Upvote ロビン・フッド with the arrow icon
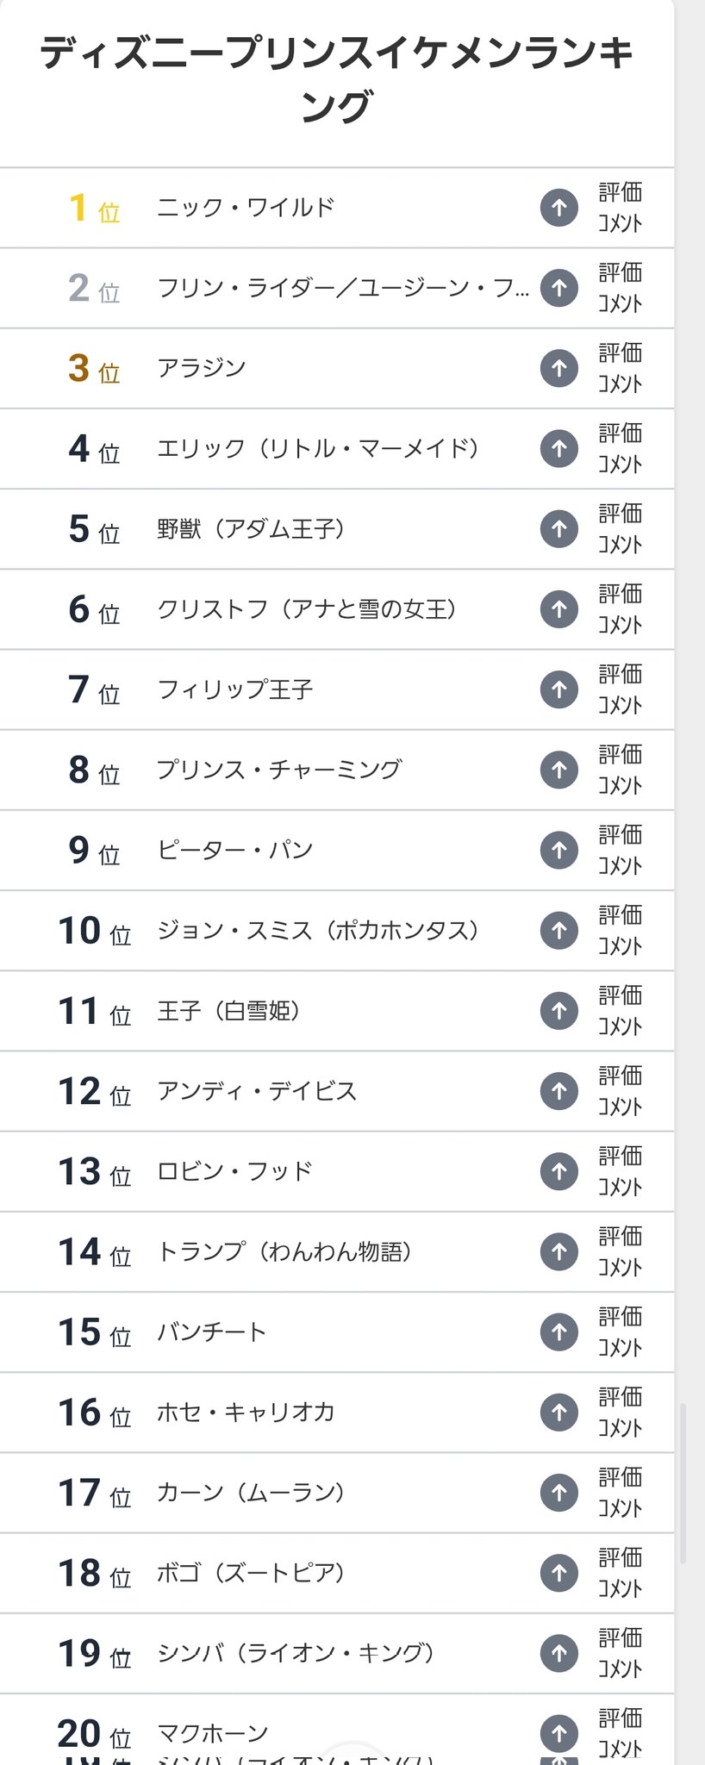The image size is (705, 1765). [x=558, y=1171]
